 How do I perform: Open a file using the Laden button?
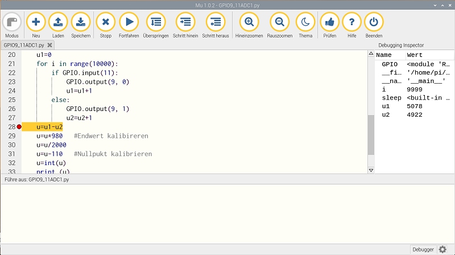(58, 23)
